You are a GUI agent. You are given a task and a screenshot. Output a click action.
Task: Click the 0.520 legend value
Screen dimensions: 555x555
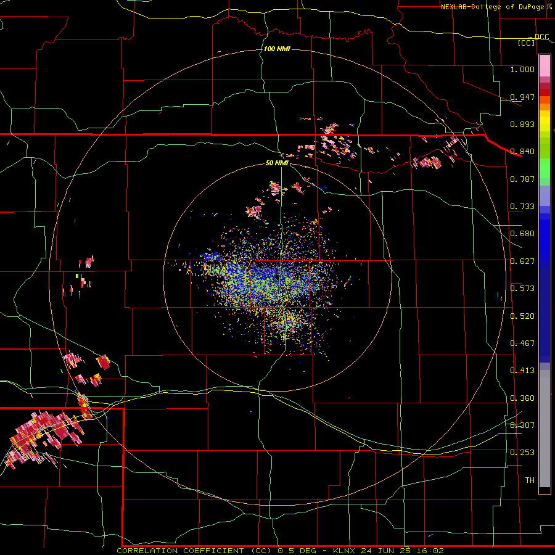tap(522, 316)
